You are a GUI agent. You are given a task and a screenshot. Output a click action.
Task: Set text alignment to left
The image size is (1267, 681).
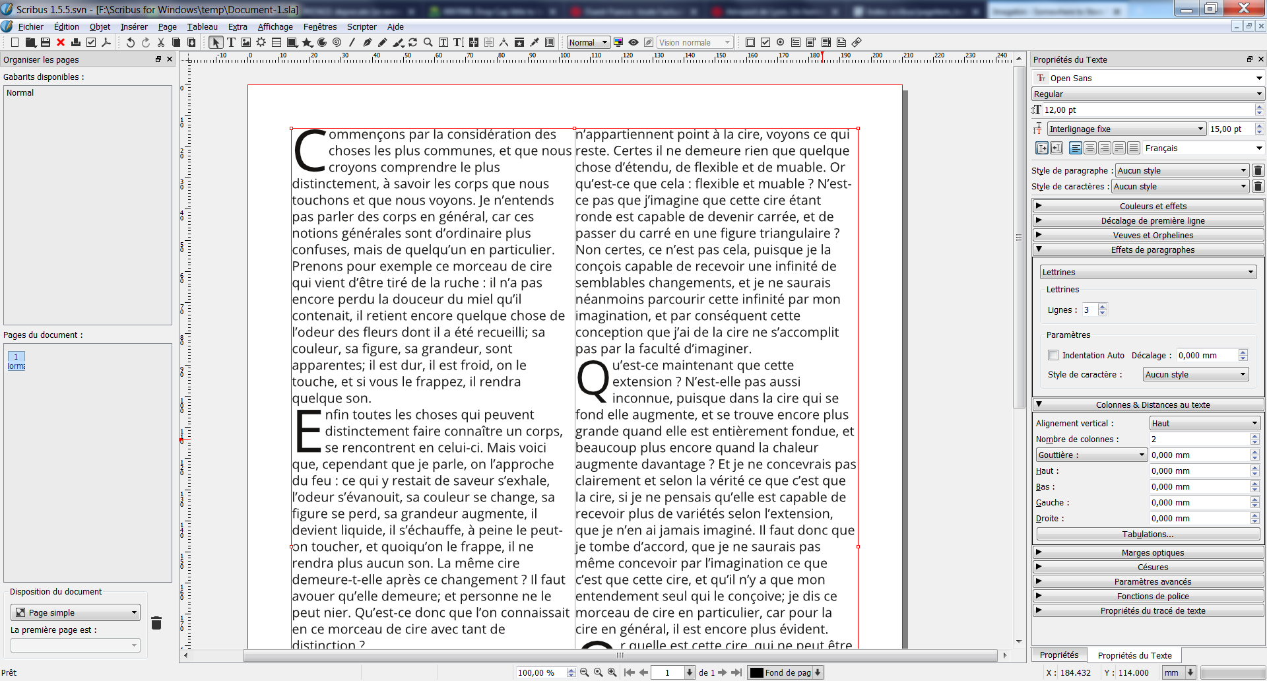tap(1076, 148)
